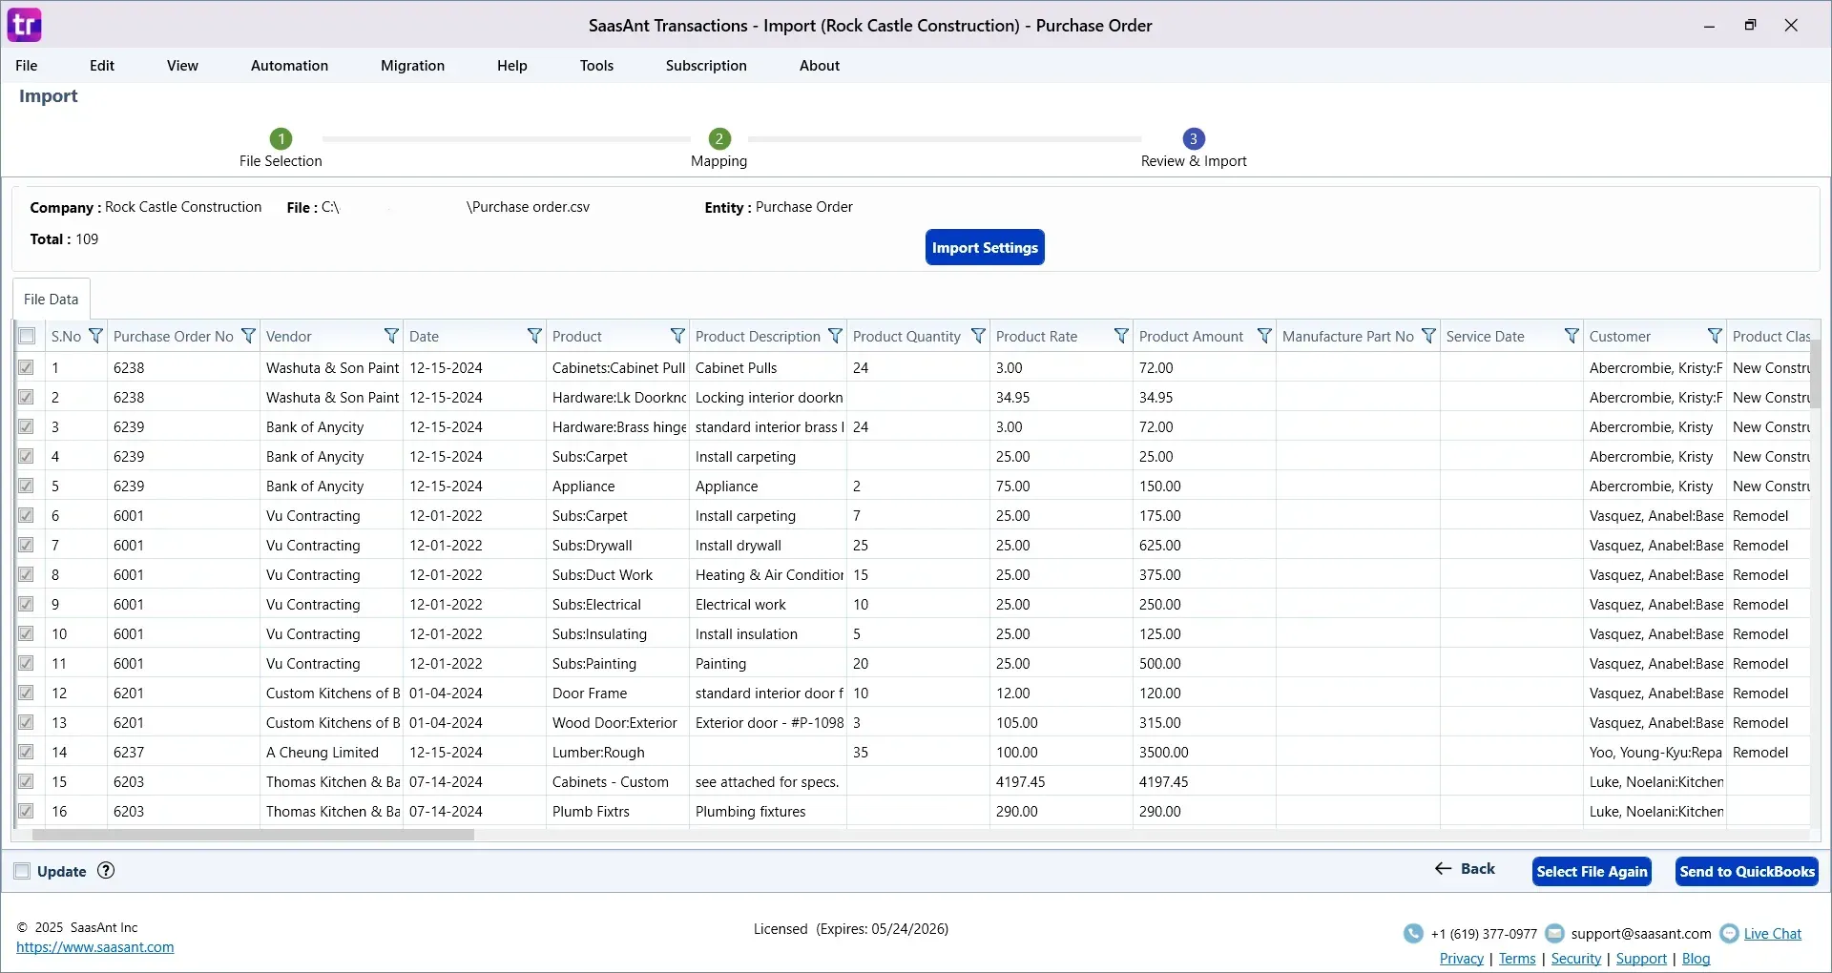The image size is (1832, 973).
Task: Select the File Data tab
Action: (x=52, y=300)
